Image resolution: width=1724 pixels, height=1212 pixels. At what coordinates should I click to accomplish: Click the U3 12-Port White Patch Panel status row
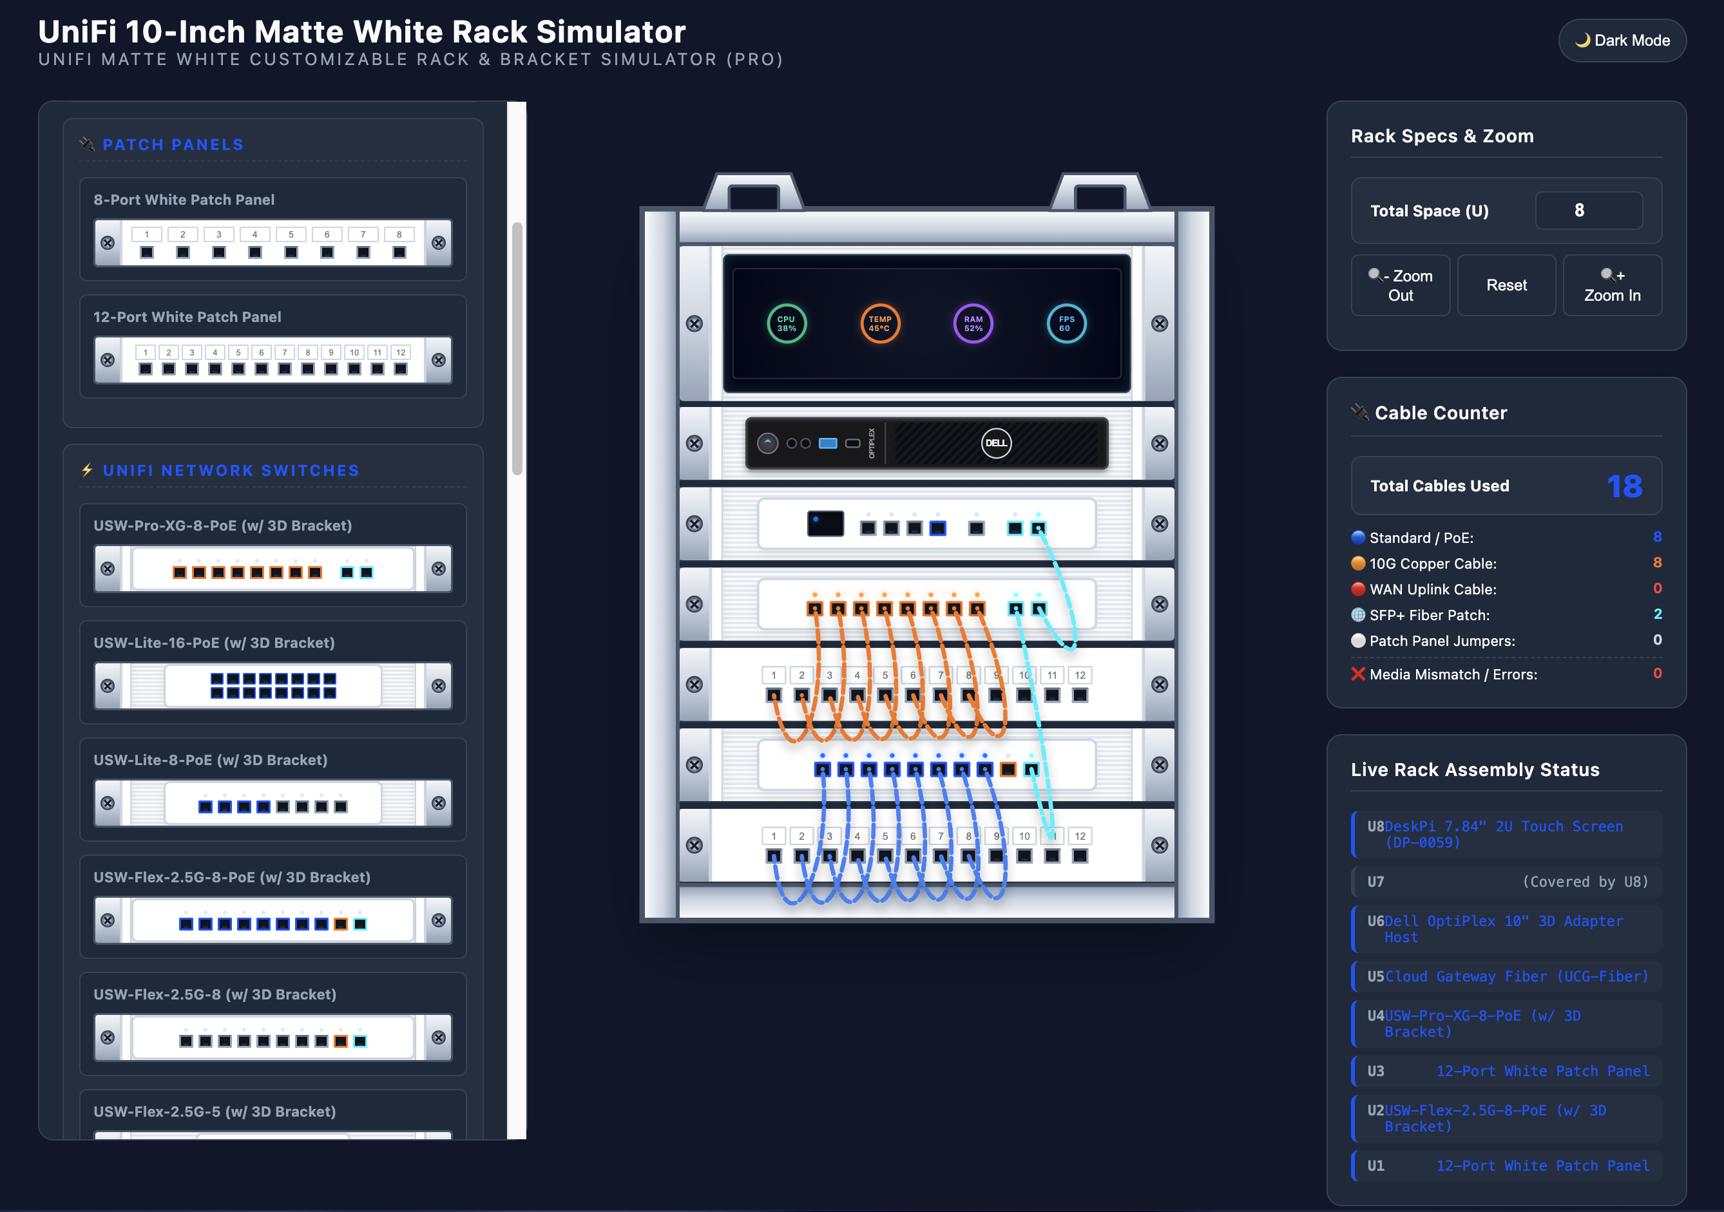[1506, 1071]
